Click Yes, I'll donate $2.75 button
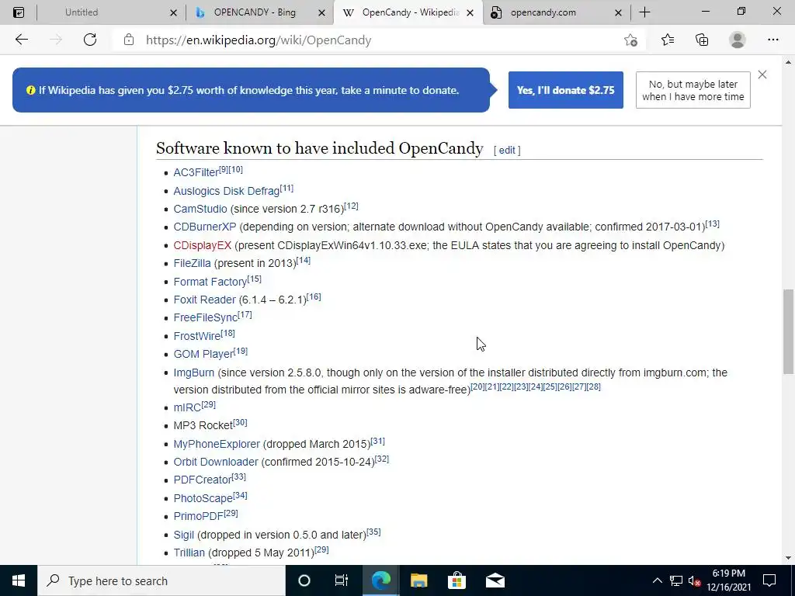Image resolution: width=795 pixels, height=596 pixels. coord(566,90)
